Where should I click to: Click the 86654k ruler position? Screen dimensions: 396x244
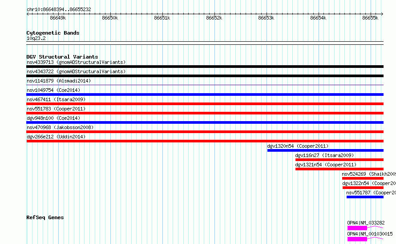tap(318, 18)
